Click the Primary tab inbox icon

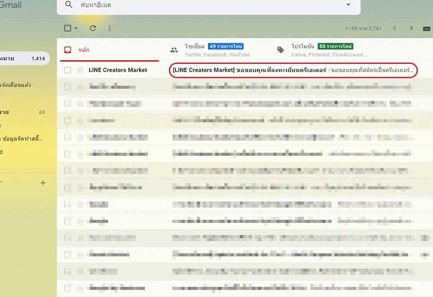[x=68, y=50]
